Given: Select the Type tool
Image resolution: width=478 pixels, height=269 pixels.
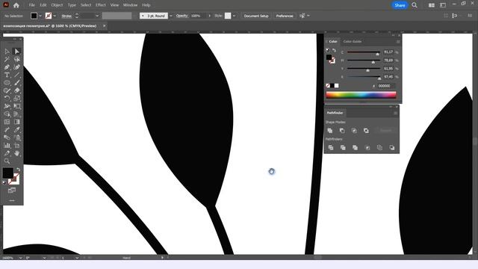Looking at the screenshot, I should [x=7, y=75].
